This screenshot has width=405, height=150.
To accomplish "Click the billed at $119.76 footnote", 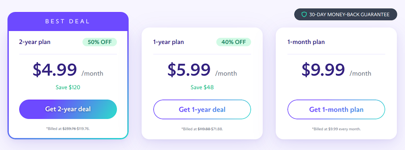I will (x=68, y=129).
